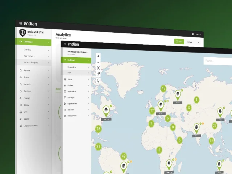232x174 pixels.
Task: Click the 77 cluster marker over western Europe
Action: click(152, 111)
